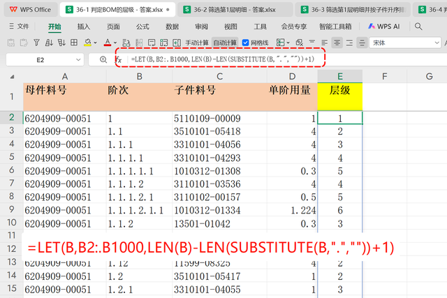Select the 36-1 判定BOM的层级 document tab

click(x=117, y=10)
